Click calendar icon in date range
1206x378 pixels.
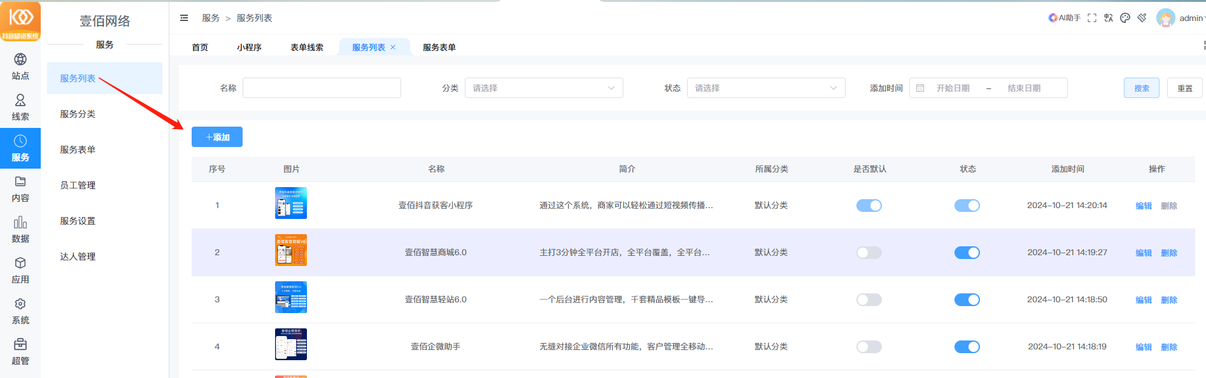coord(920,88)
